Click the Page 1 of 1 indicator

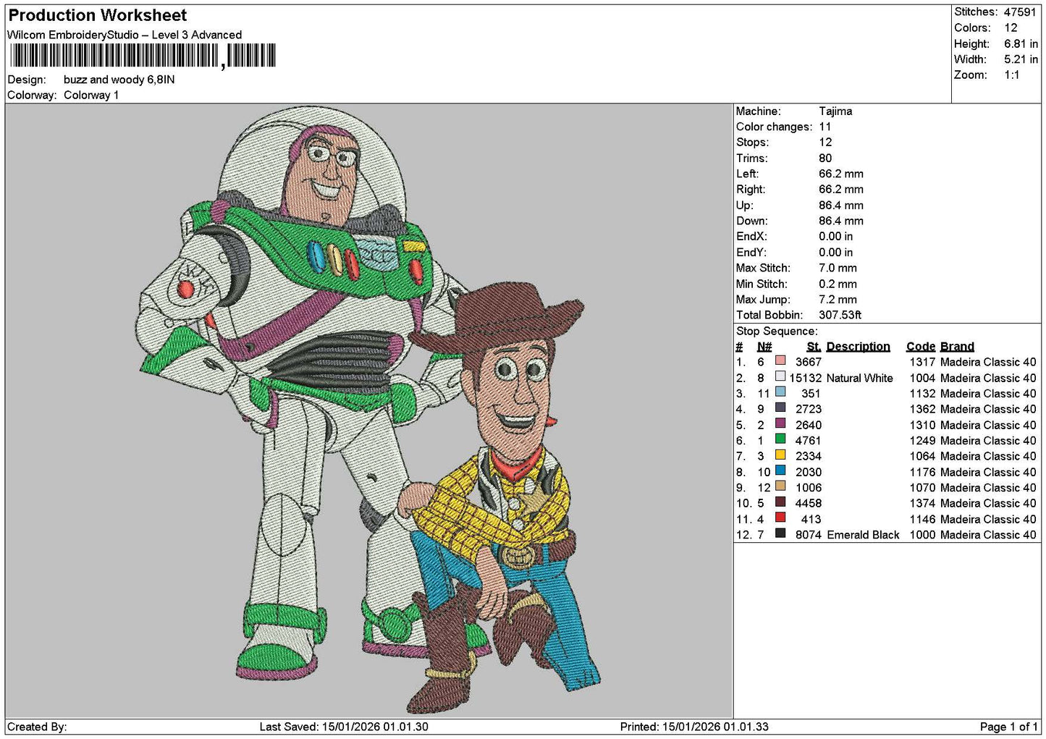(x=1008, y=727)
